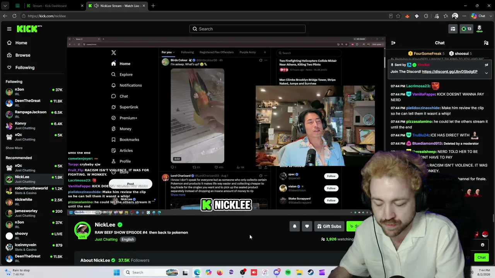
Task: Open Konvy channel in sidebar
Action: [x=34, y=125]
